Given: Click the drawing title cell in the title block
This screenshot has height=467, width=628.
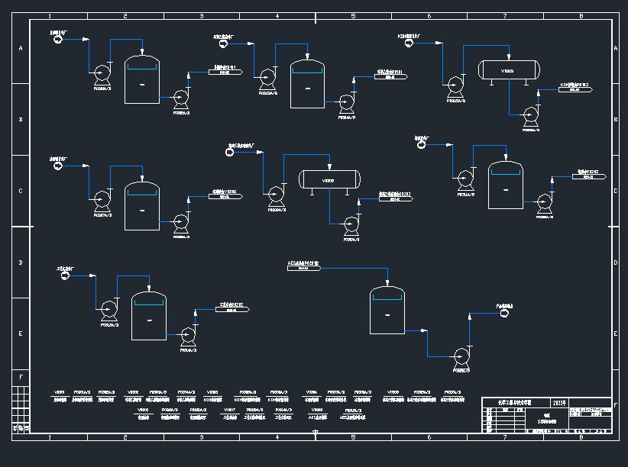Looking at the screenshot, I should coord(546,419).
